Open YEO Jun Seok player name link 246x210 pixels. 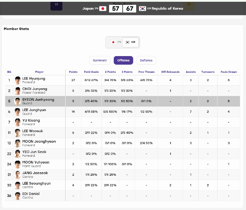pyautogui.click(x=34, y=152)
